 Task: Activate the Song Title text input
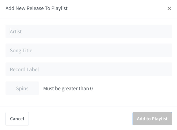click(89, 50)
